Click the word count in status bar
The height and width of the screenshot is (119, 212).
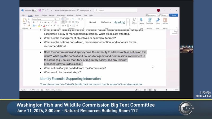pos(34,90)
